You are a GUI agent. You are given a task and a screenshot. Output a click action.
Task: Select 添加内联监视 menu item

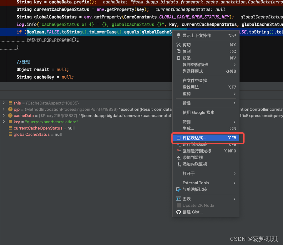point(206,164)
